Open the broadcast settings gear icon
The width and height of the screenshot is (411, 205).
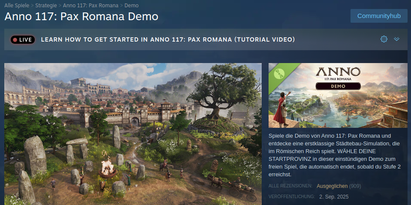[384, 39]
